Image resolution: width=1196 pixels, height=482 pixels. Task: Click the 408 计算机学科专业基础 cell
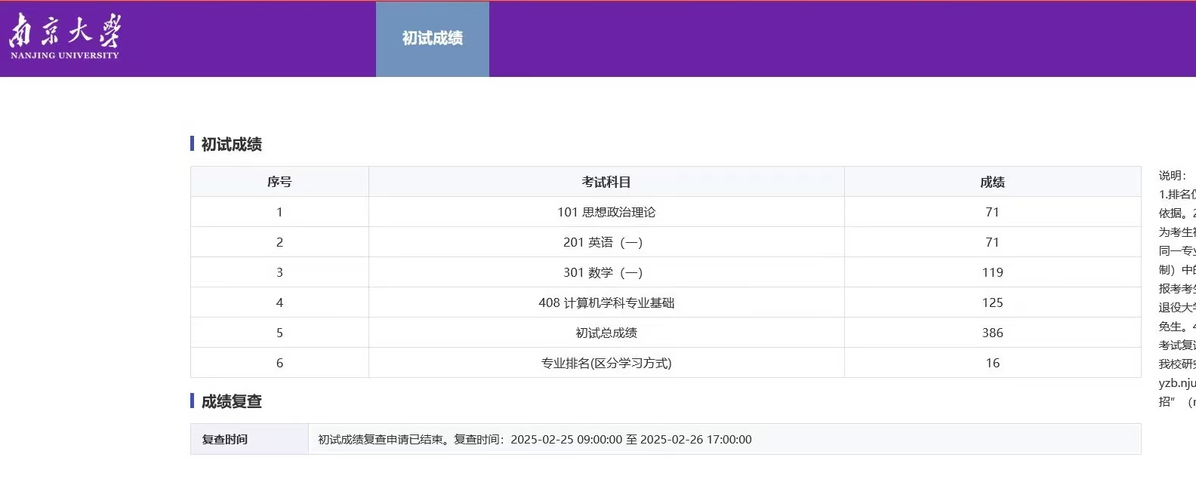click(x=606, y=302)
